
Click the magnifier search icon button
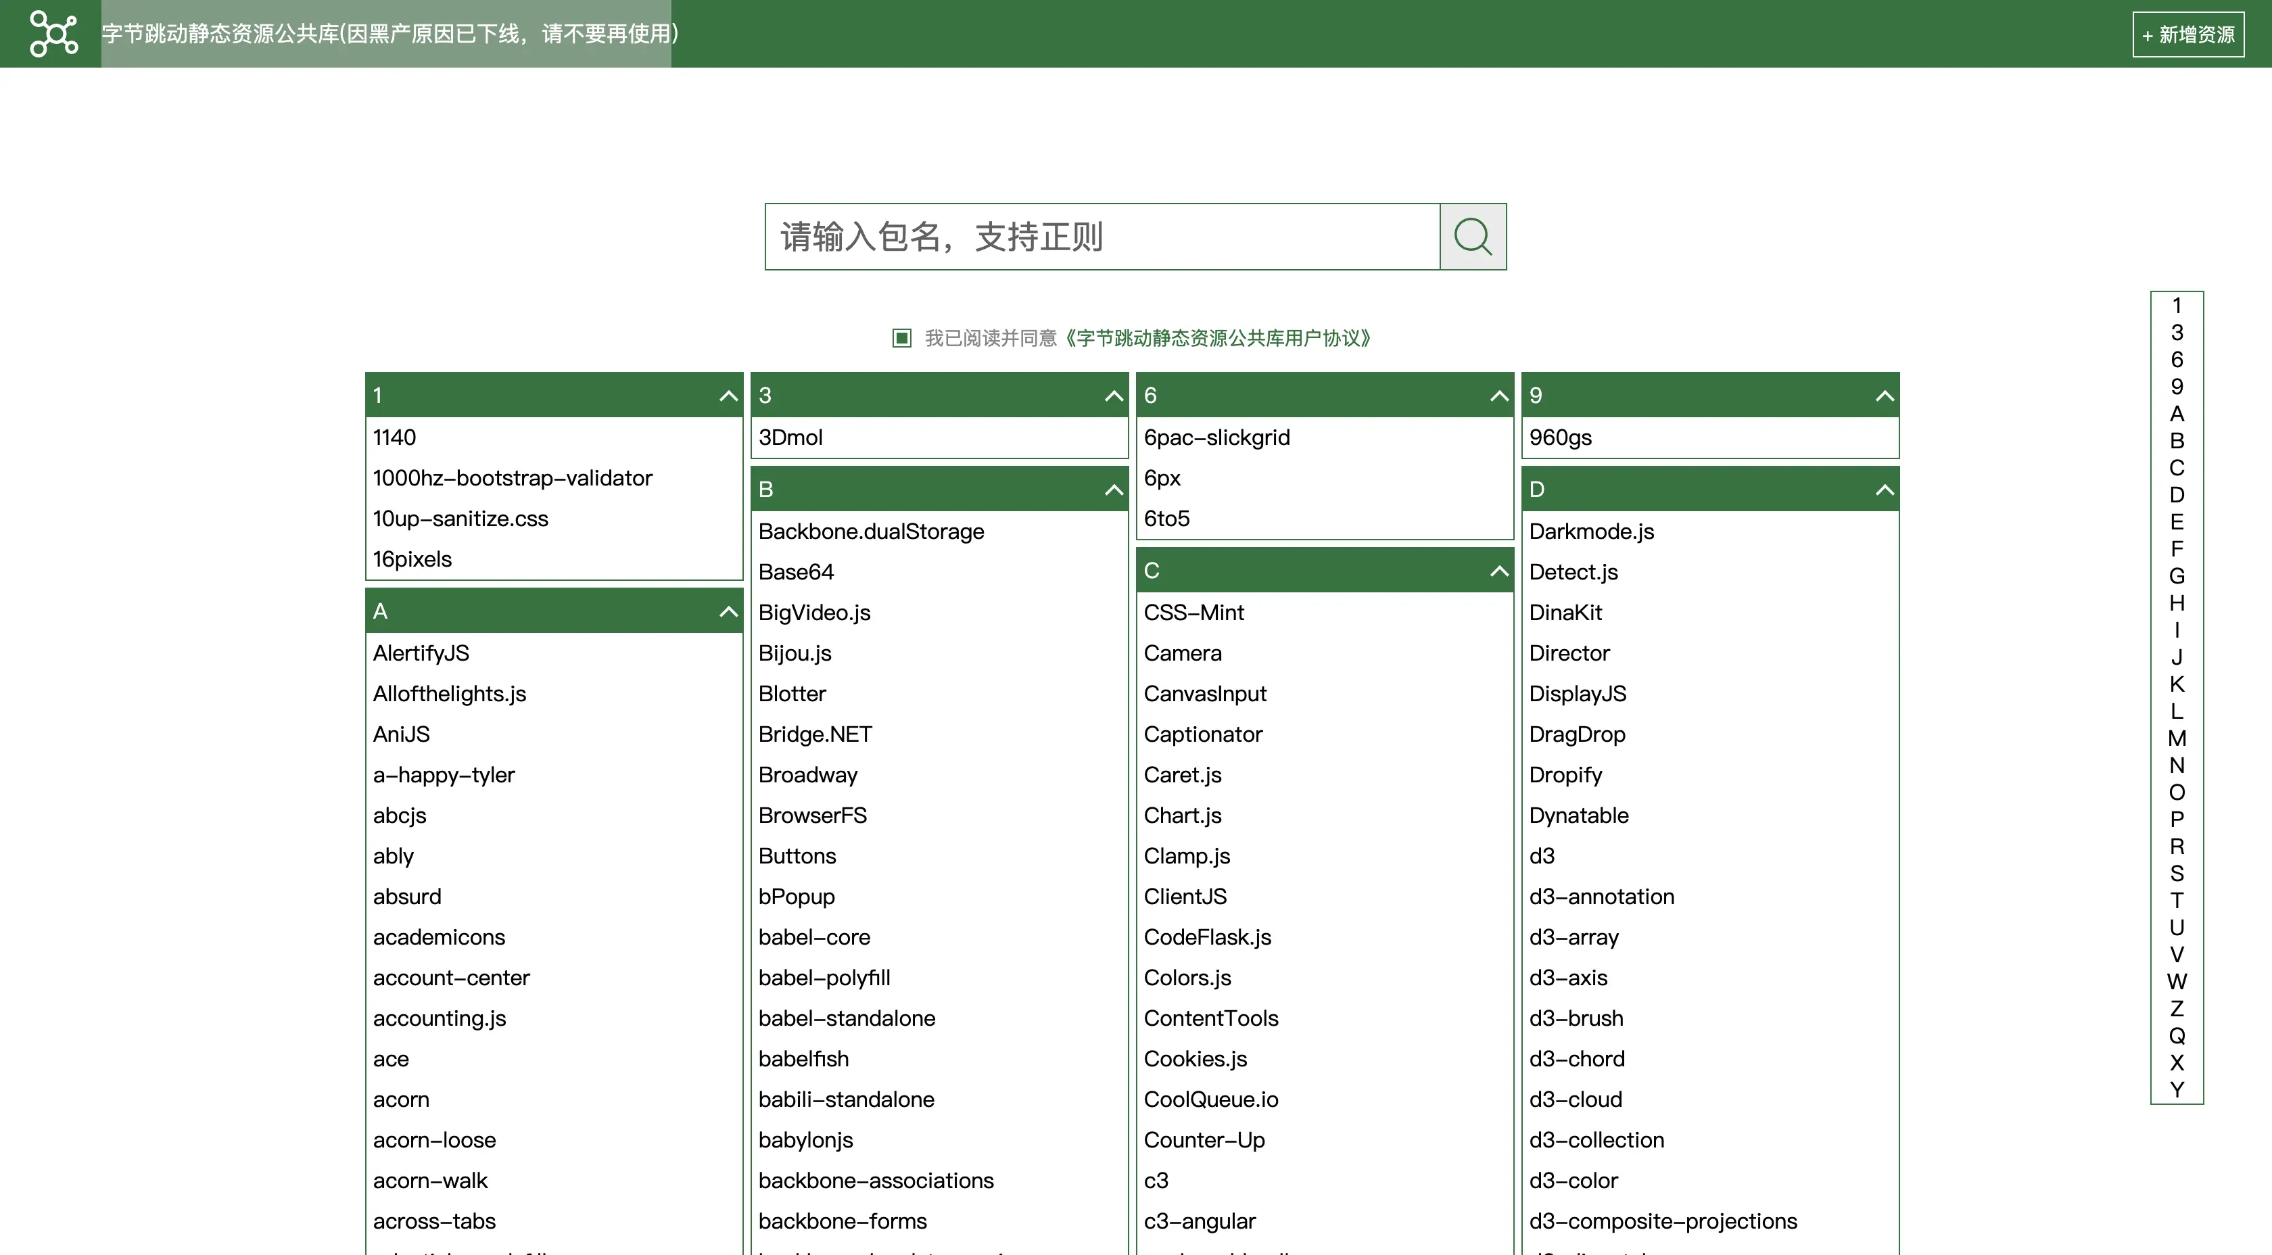[x=1472, y=237]
